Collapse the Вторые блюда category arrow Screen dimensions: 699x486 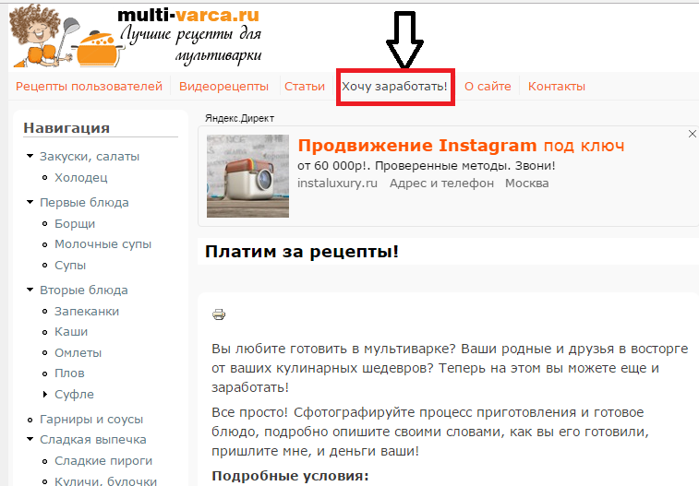(x=30, y=290)
